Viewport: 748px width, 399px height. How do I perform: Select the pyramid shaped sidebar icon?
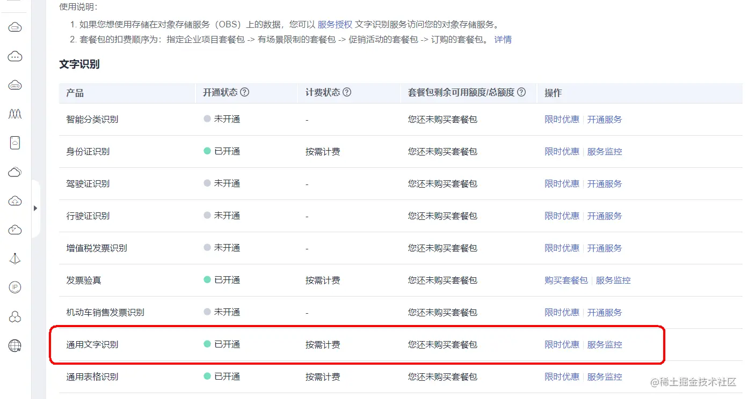(x=15, y=258)
